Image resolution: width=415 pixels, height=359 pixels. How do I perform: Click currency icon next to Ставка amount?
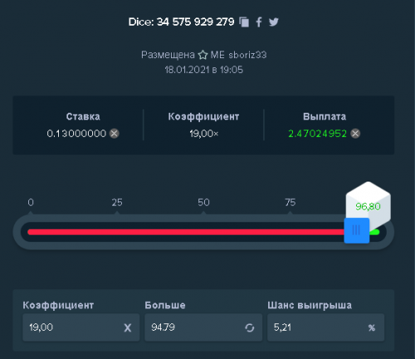(115, 133)
